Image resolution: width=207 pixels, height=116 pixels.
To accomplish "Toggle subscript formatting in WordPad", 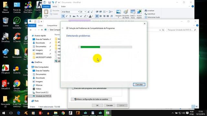I will (x=78, y=16).
